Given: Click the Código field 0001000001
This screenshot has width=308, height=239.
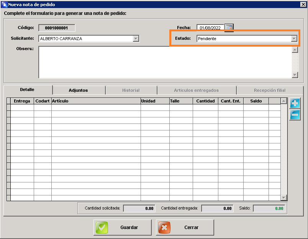Looking at the screenshot, I should pyautogui.click(x=57, y=28).
